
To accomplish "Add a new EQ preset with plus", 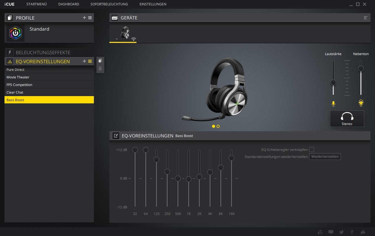I will coord(84,61).
